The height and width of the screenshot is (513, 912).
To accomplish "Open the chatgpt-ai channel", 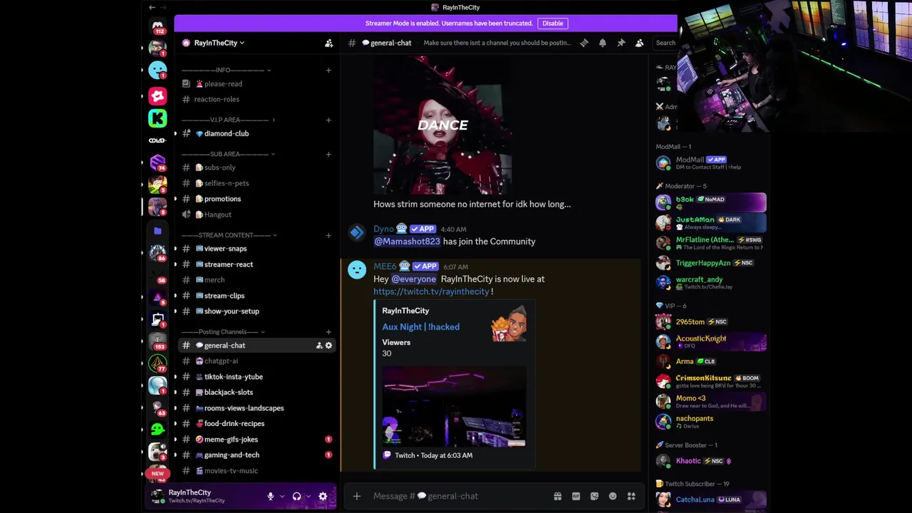I will click(x=257, y=361).
